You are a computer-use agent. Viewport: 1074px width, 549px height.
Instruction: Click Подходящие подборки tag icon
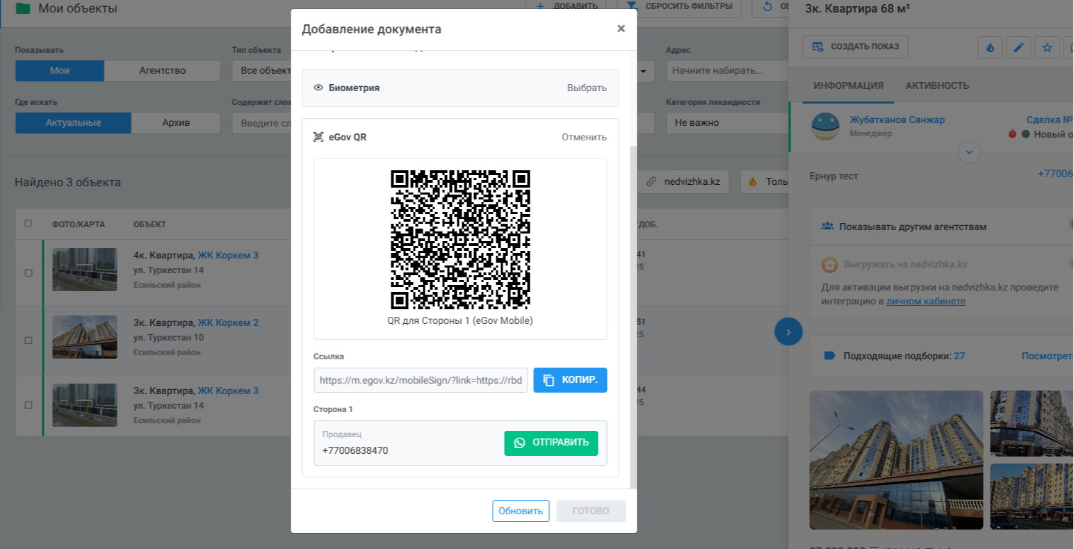829,356
